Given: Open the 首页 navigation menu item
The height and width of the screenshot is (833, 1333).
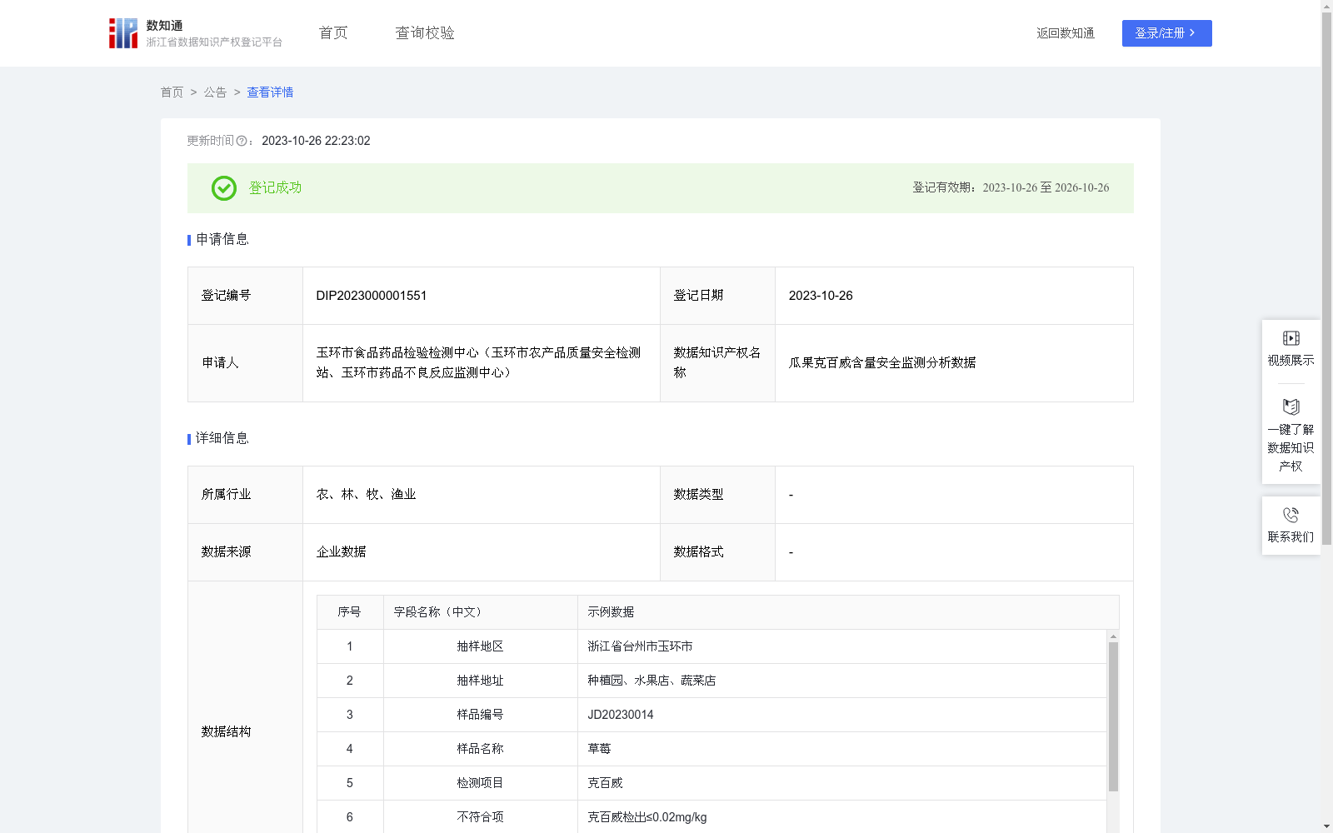Looking at the screenshot, I should coord(333,33).
